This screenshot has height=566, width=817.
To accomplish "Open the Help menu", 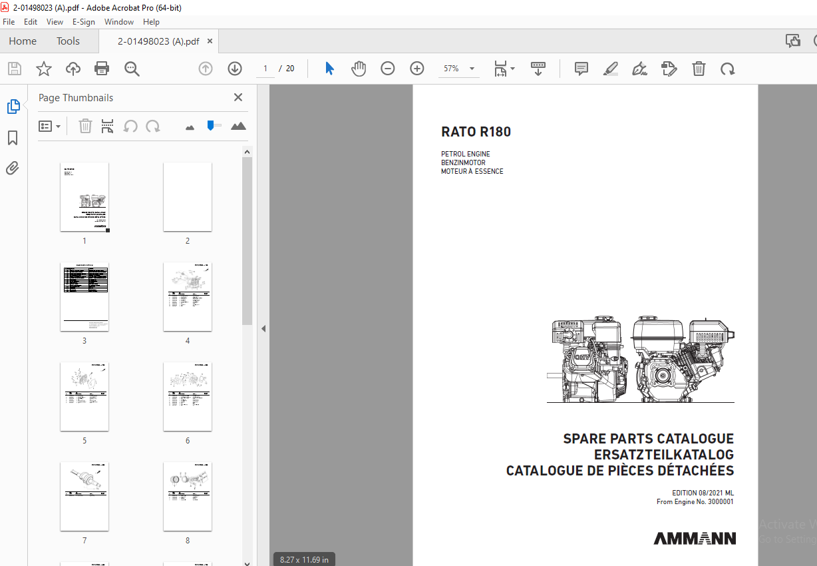I will [x=151, y=22].
